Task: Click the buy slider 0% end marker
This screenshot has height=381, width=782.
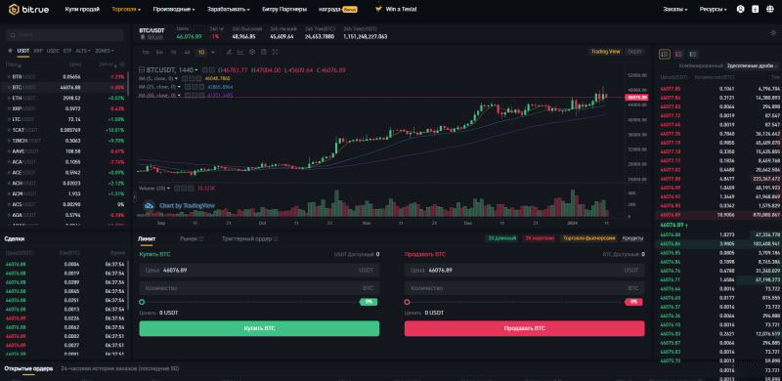Action: point(369,302)
